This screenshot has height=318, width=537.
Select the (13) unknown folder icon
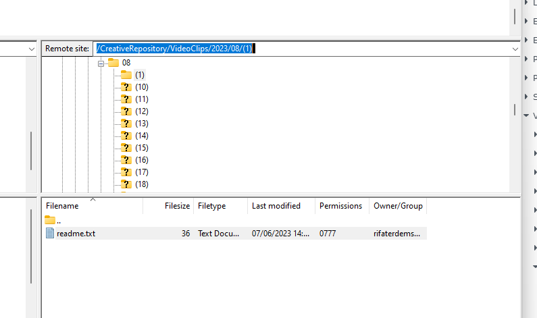126,124
